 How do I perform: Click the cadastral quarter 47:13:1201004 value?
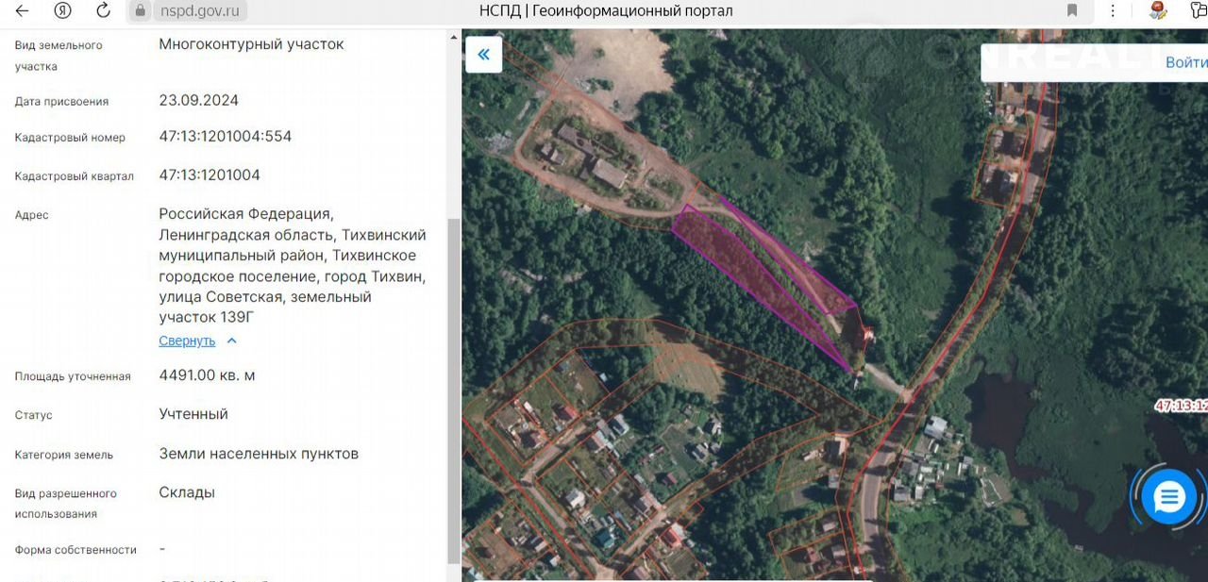tap(209, 175)
